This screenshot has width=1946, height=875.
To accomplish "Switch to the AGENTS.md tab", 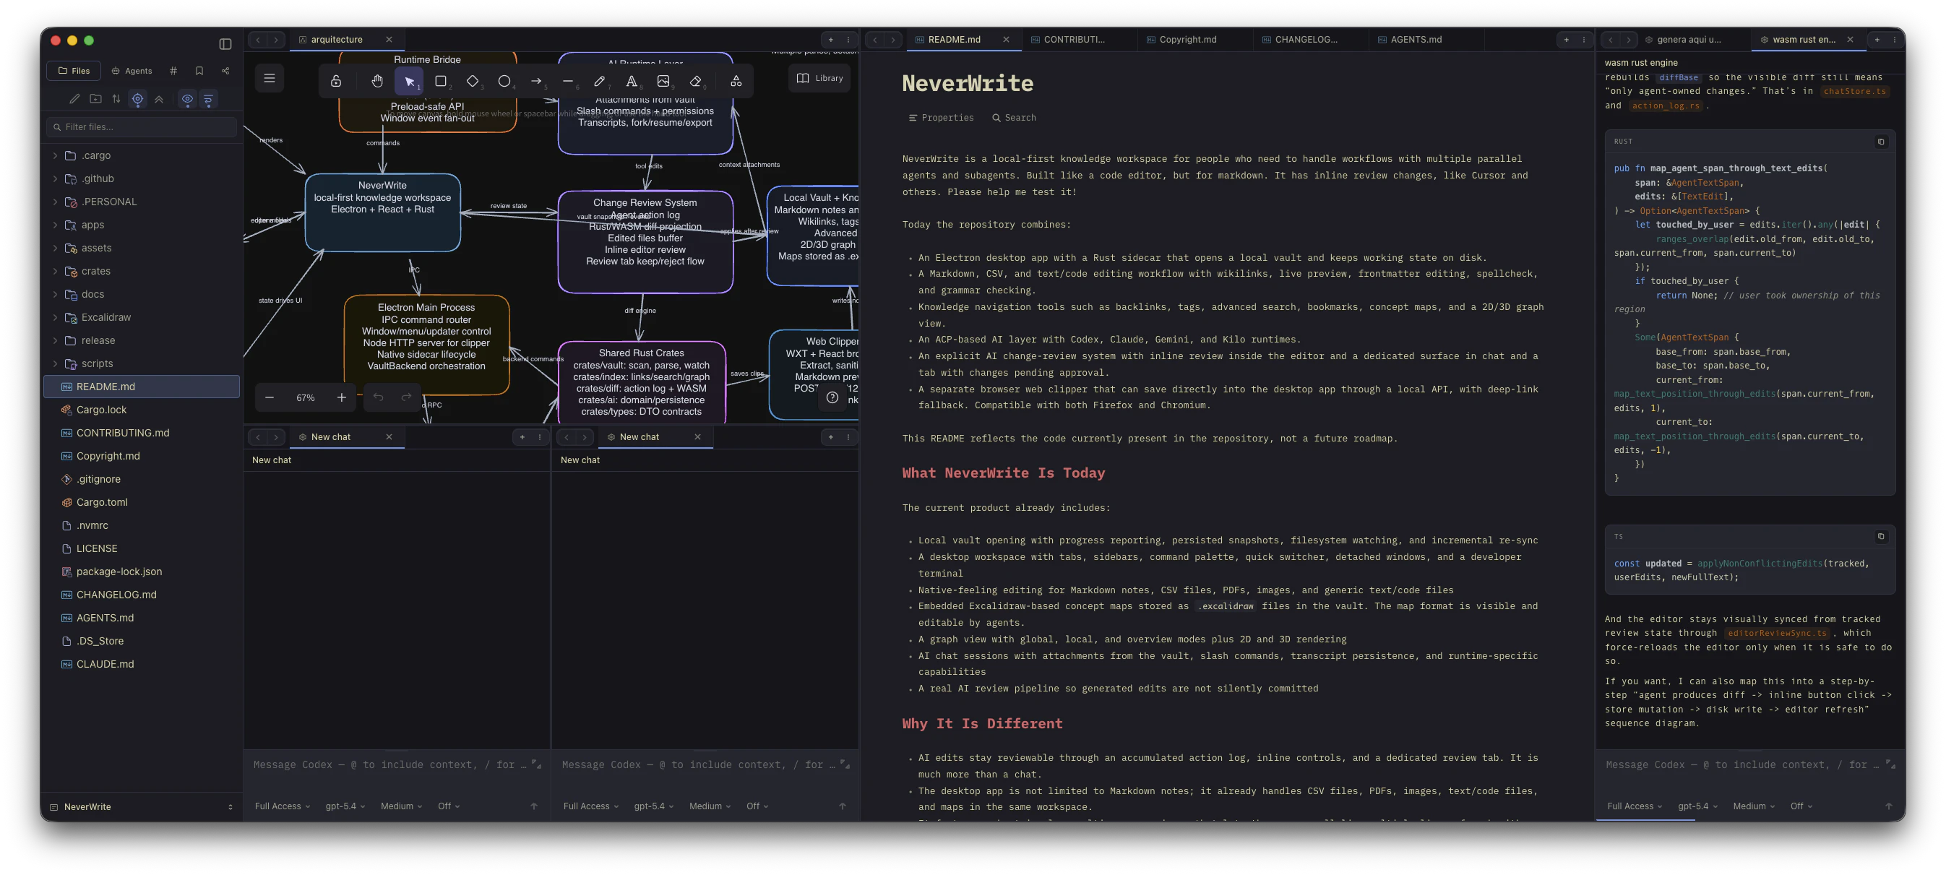I will [1426, 40].
